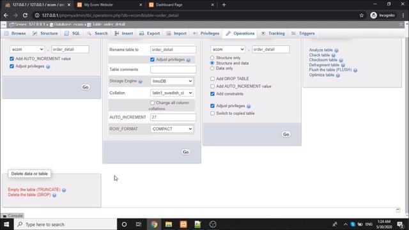The image size is (409, 230).
Task: Click Go in copy table section
Action: click(286, 134)
